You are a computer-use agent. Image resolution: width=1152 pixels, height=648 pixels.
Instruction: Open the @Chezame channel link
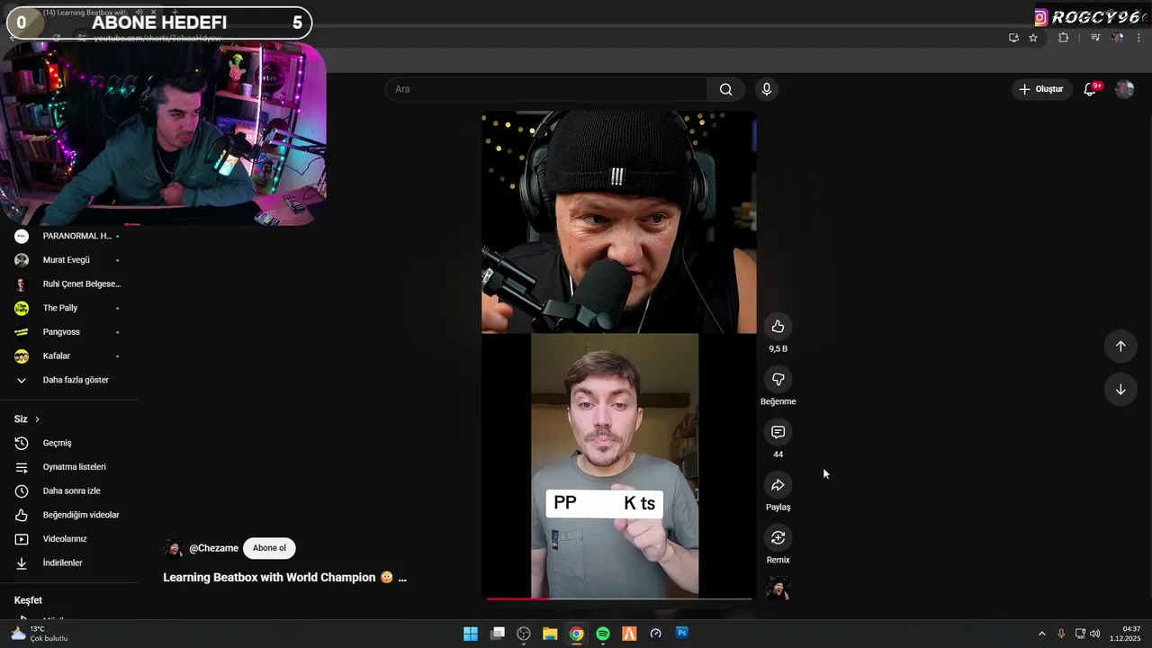click(213, 548)
